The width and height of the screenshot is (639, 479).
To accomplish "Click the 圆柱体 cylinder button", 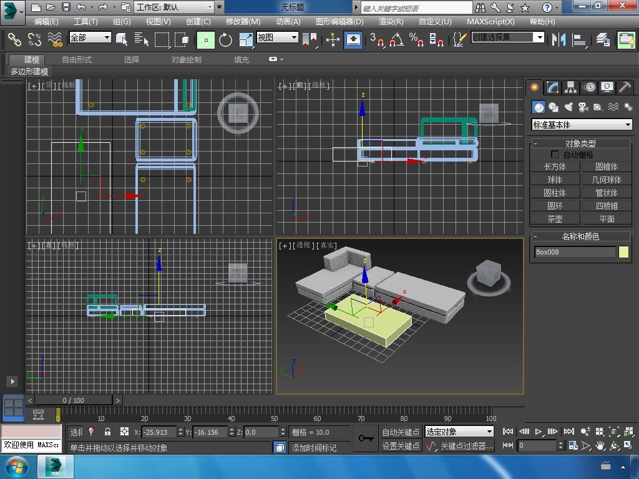I will click(555, 193).
